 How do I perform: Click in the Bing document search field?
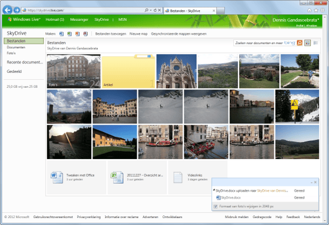point(265,43)
